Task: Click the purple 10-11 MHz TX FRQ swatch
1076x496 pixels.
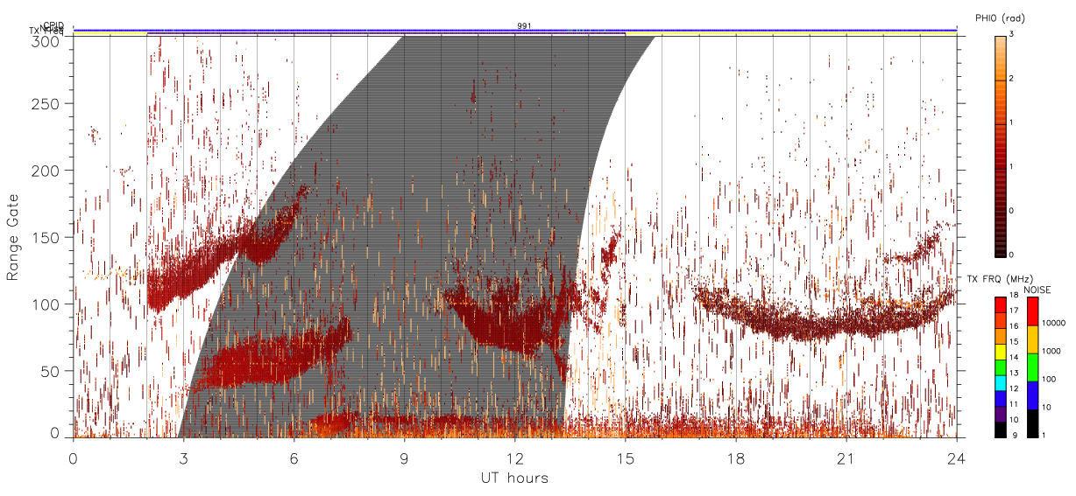Action: (x=1001, y=414)
